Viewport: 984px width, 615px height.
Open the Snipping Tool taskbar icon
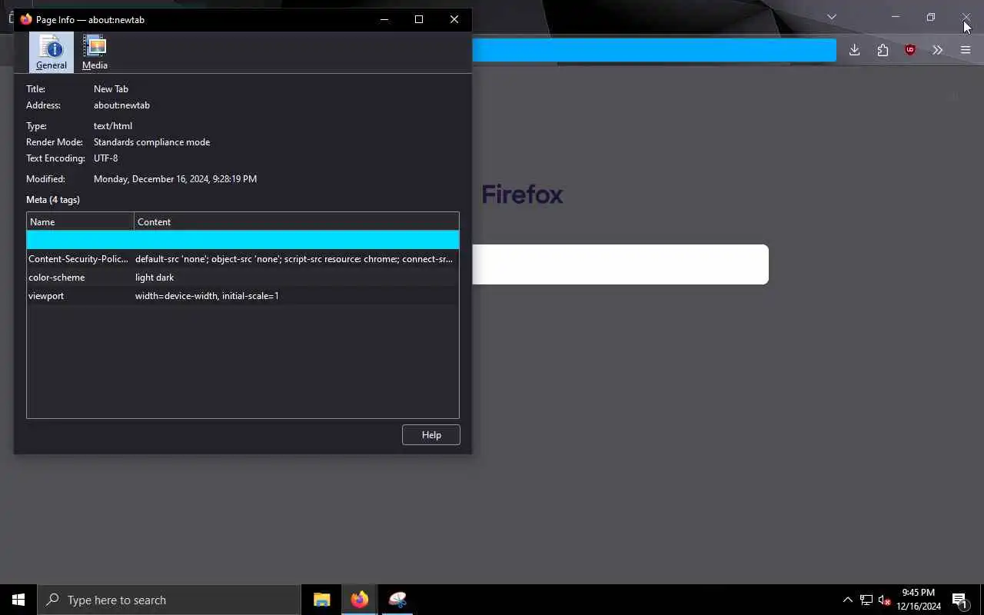click(397, 600)
